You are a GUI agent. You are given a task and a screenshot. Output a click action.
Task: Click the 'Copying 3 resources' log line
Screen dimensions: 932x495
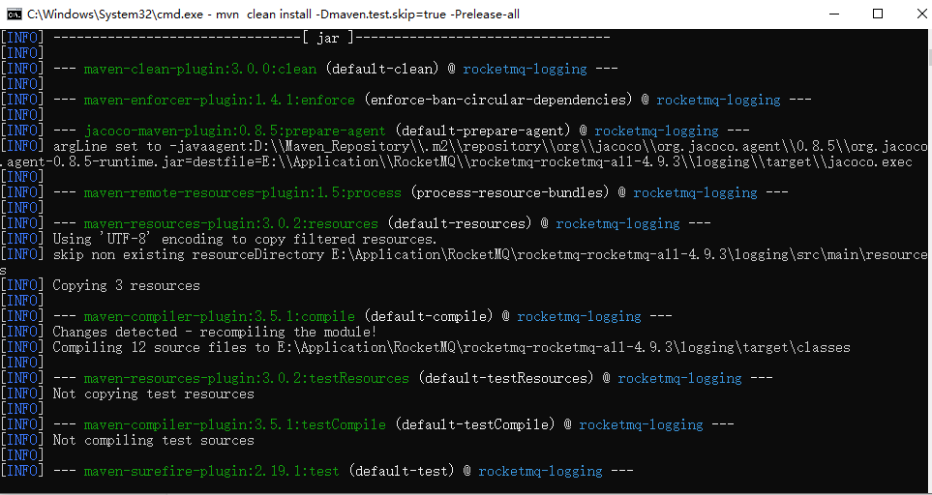pos(126,285)
